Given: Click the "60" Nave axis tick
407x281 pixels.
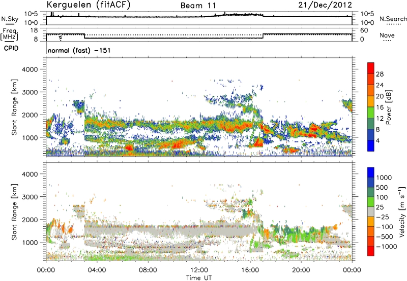Looking at the screenshot, I should (x=364, y=30).
